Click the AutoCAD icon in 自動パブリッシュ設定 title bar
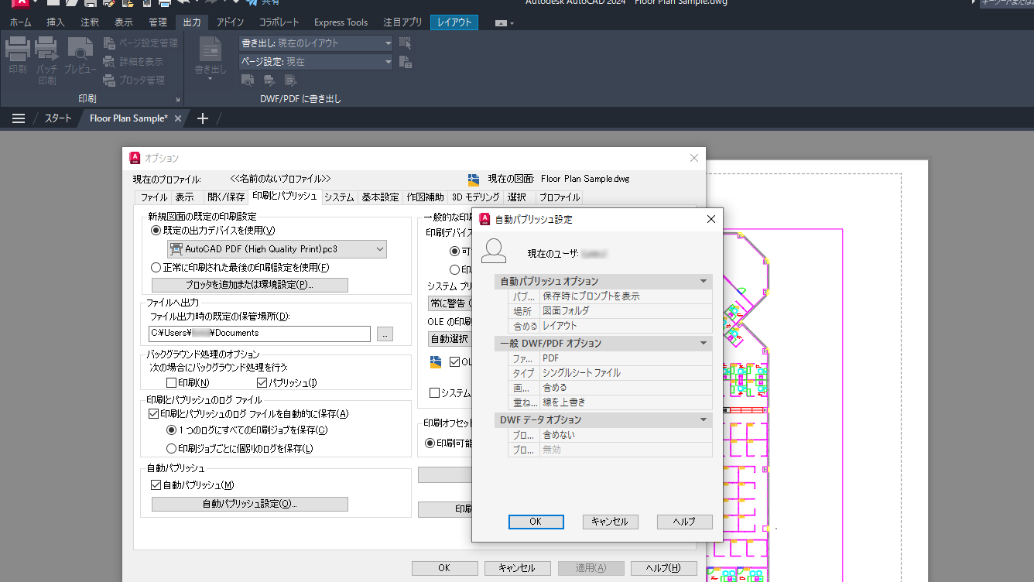The width and height of the screenshot is (1034, 582). tap(485, 219)
